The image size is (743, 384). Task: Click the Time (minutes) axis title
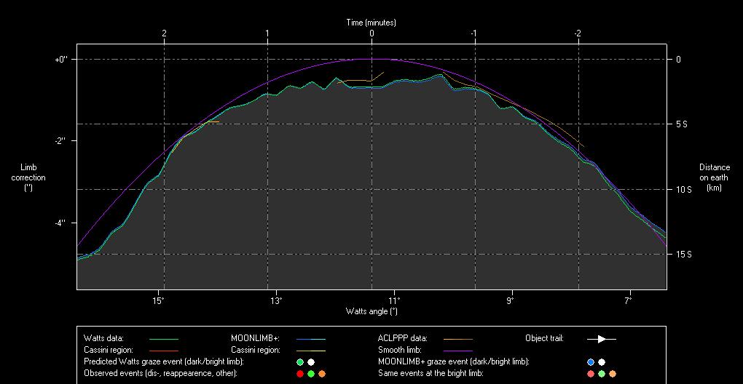(x=371, y=23)
